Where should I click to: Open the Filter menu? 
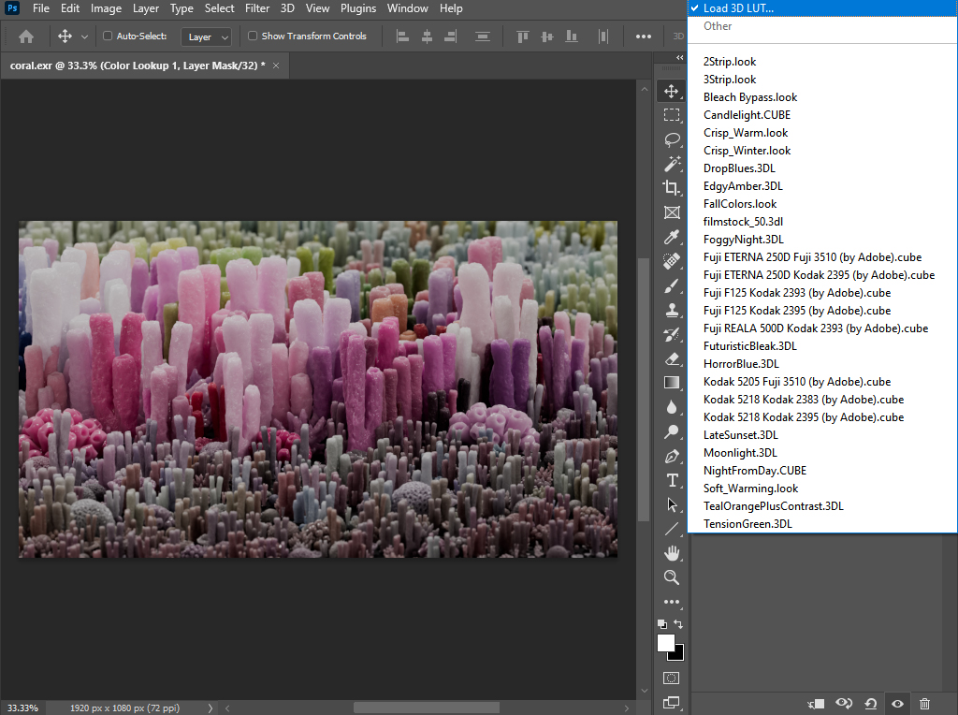(256, 8)
